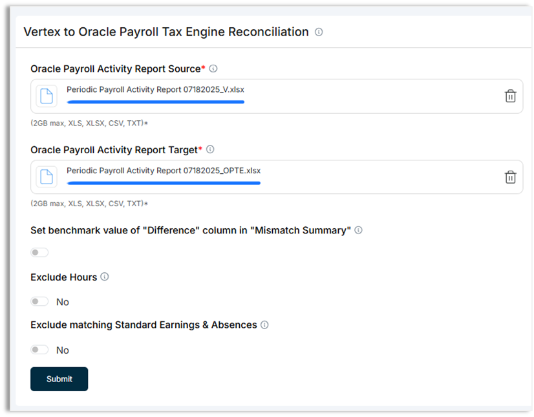Turn on the Exclude Hours switch
This screenshot has width=534, height=417.
(x=39, y=301)
